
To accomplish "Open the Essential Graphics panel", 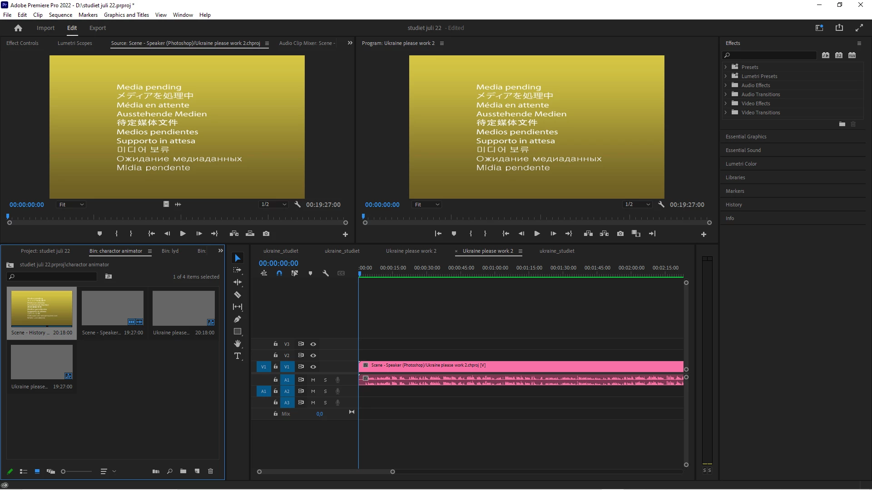I will (x=746, y=137).
